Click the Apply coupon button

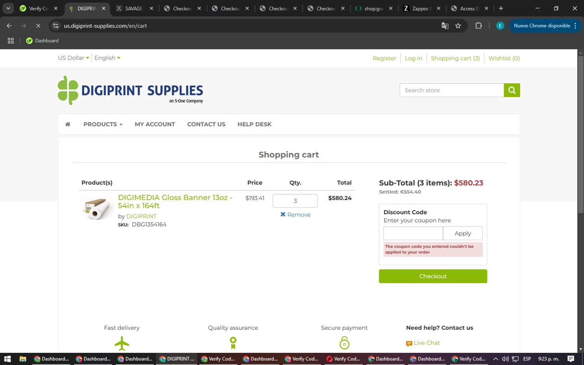(463, 233)
